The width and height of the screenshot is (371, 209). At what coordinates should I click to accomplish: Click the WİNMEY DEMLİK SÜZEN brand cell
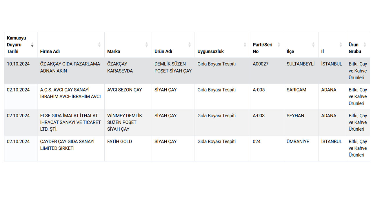click(128, 122)
